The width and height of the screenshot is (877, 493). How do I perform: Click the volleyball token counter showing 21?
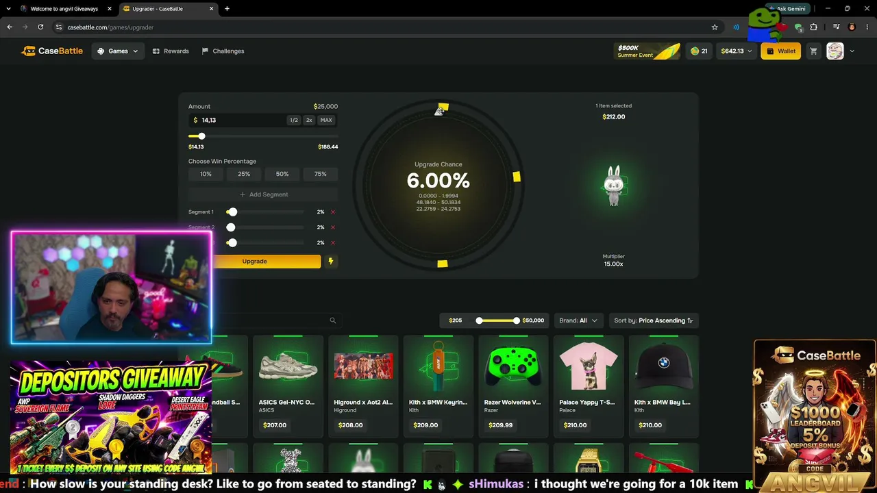699,51
